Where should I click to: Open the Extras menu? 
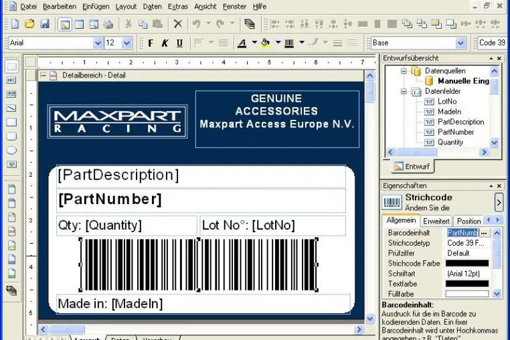point(177,7)
